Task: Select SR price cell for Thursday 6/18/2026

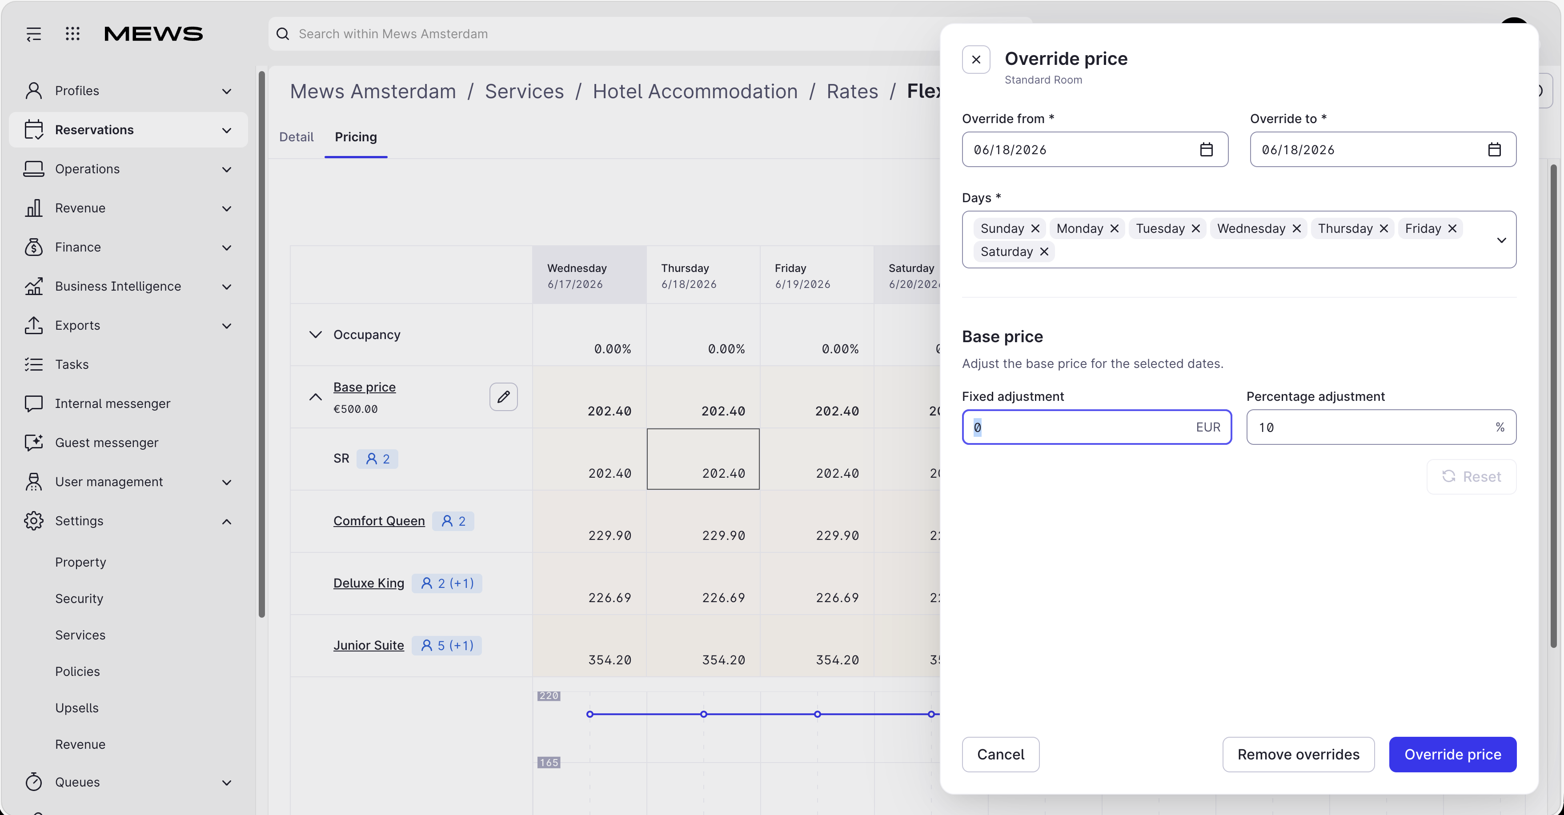Action: (x=703, y=459)
